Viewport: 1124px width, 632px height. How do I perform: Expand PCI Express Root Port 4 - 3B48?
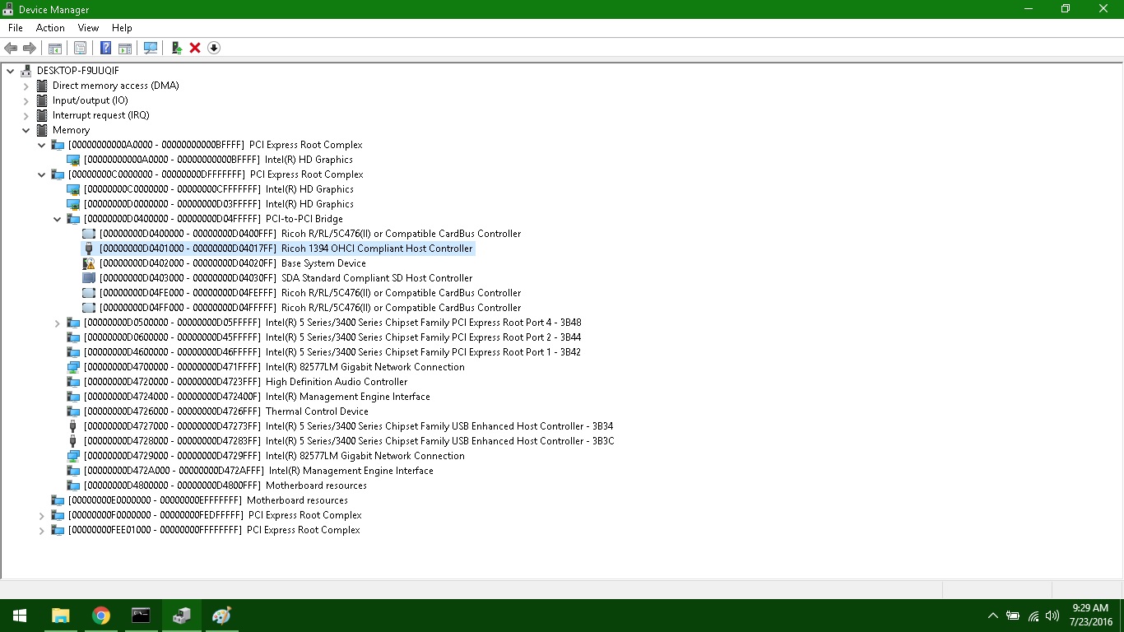pyautogui.click(x=58, y=323)
